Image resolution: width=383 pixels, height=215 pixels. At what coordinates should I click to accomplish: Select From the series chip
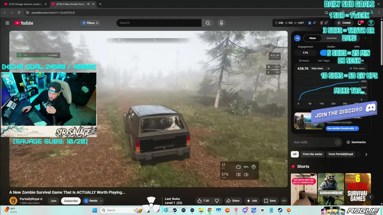coord(312,154)
